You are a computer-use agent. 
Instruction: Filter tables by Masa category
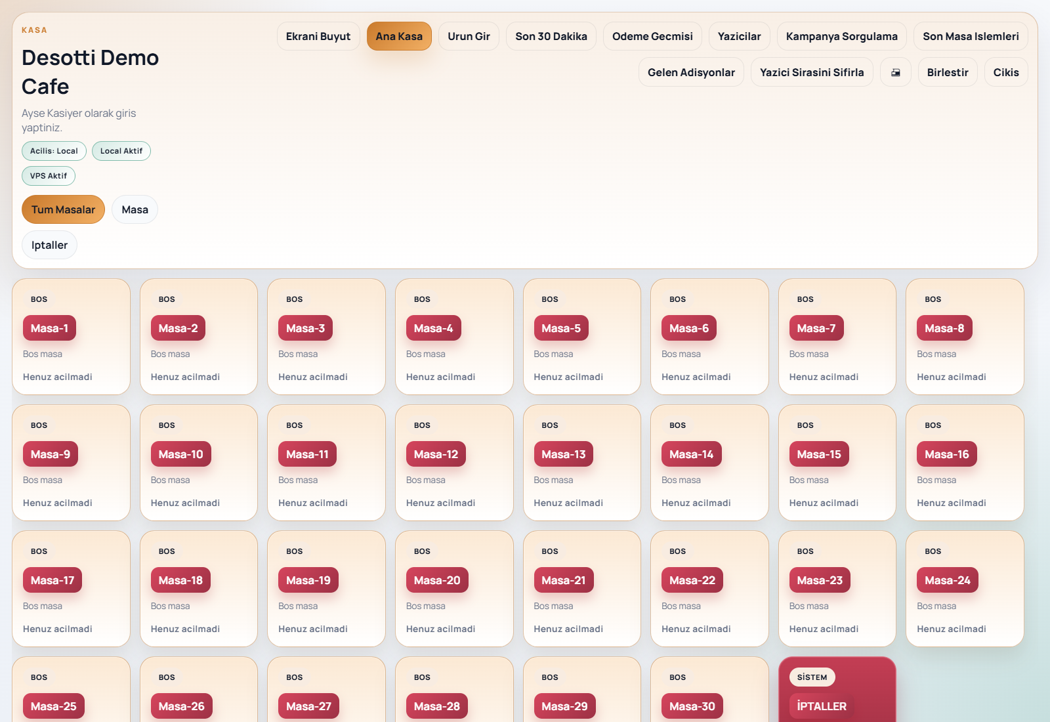[135, 209]
